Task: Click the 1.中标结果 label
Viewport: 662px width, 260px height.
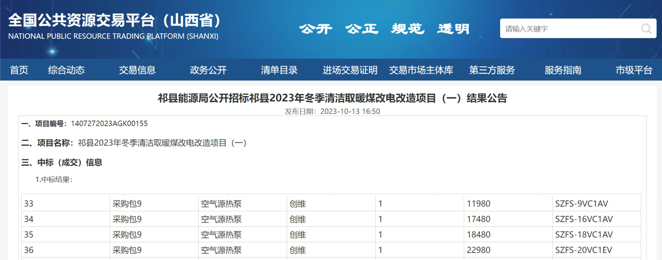Action: (x=54, y=180)
